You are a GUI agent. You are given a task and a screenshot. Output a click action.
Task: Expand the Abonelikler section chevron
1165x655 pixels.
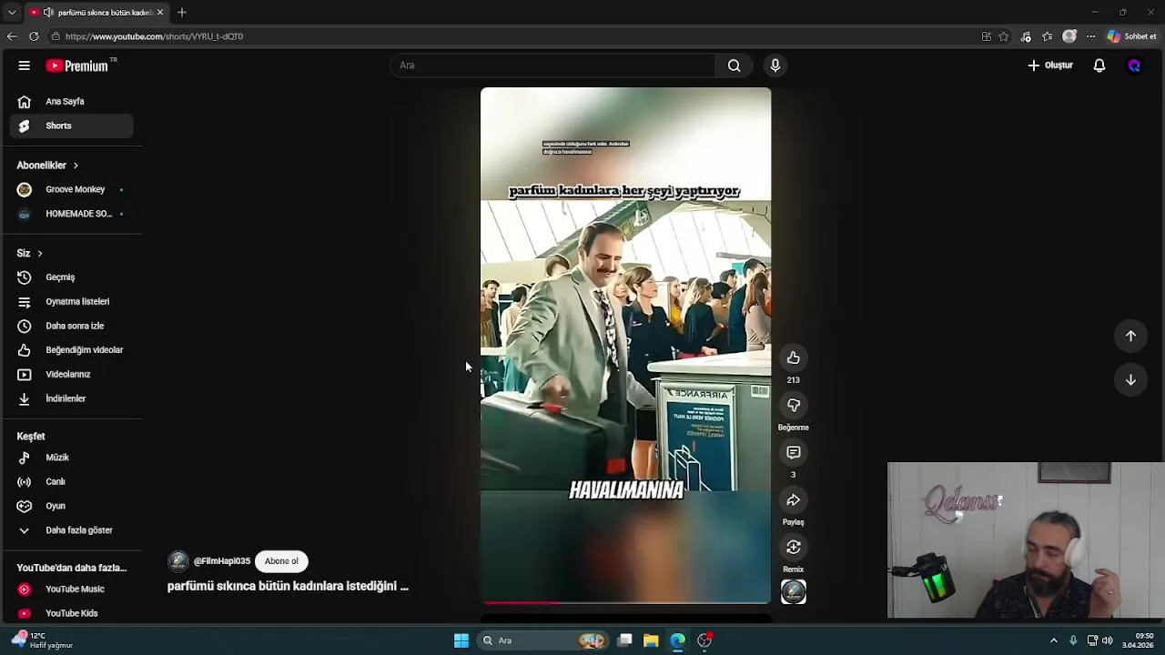tap(76, 166)
